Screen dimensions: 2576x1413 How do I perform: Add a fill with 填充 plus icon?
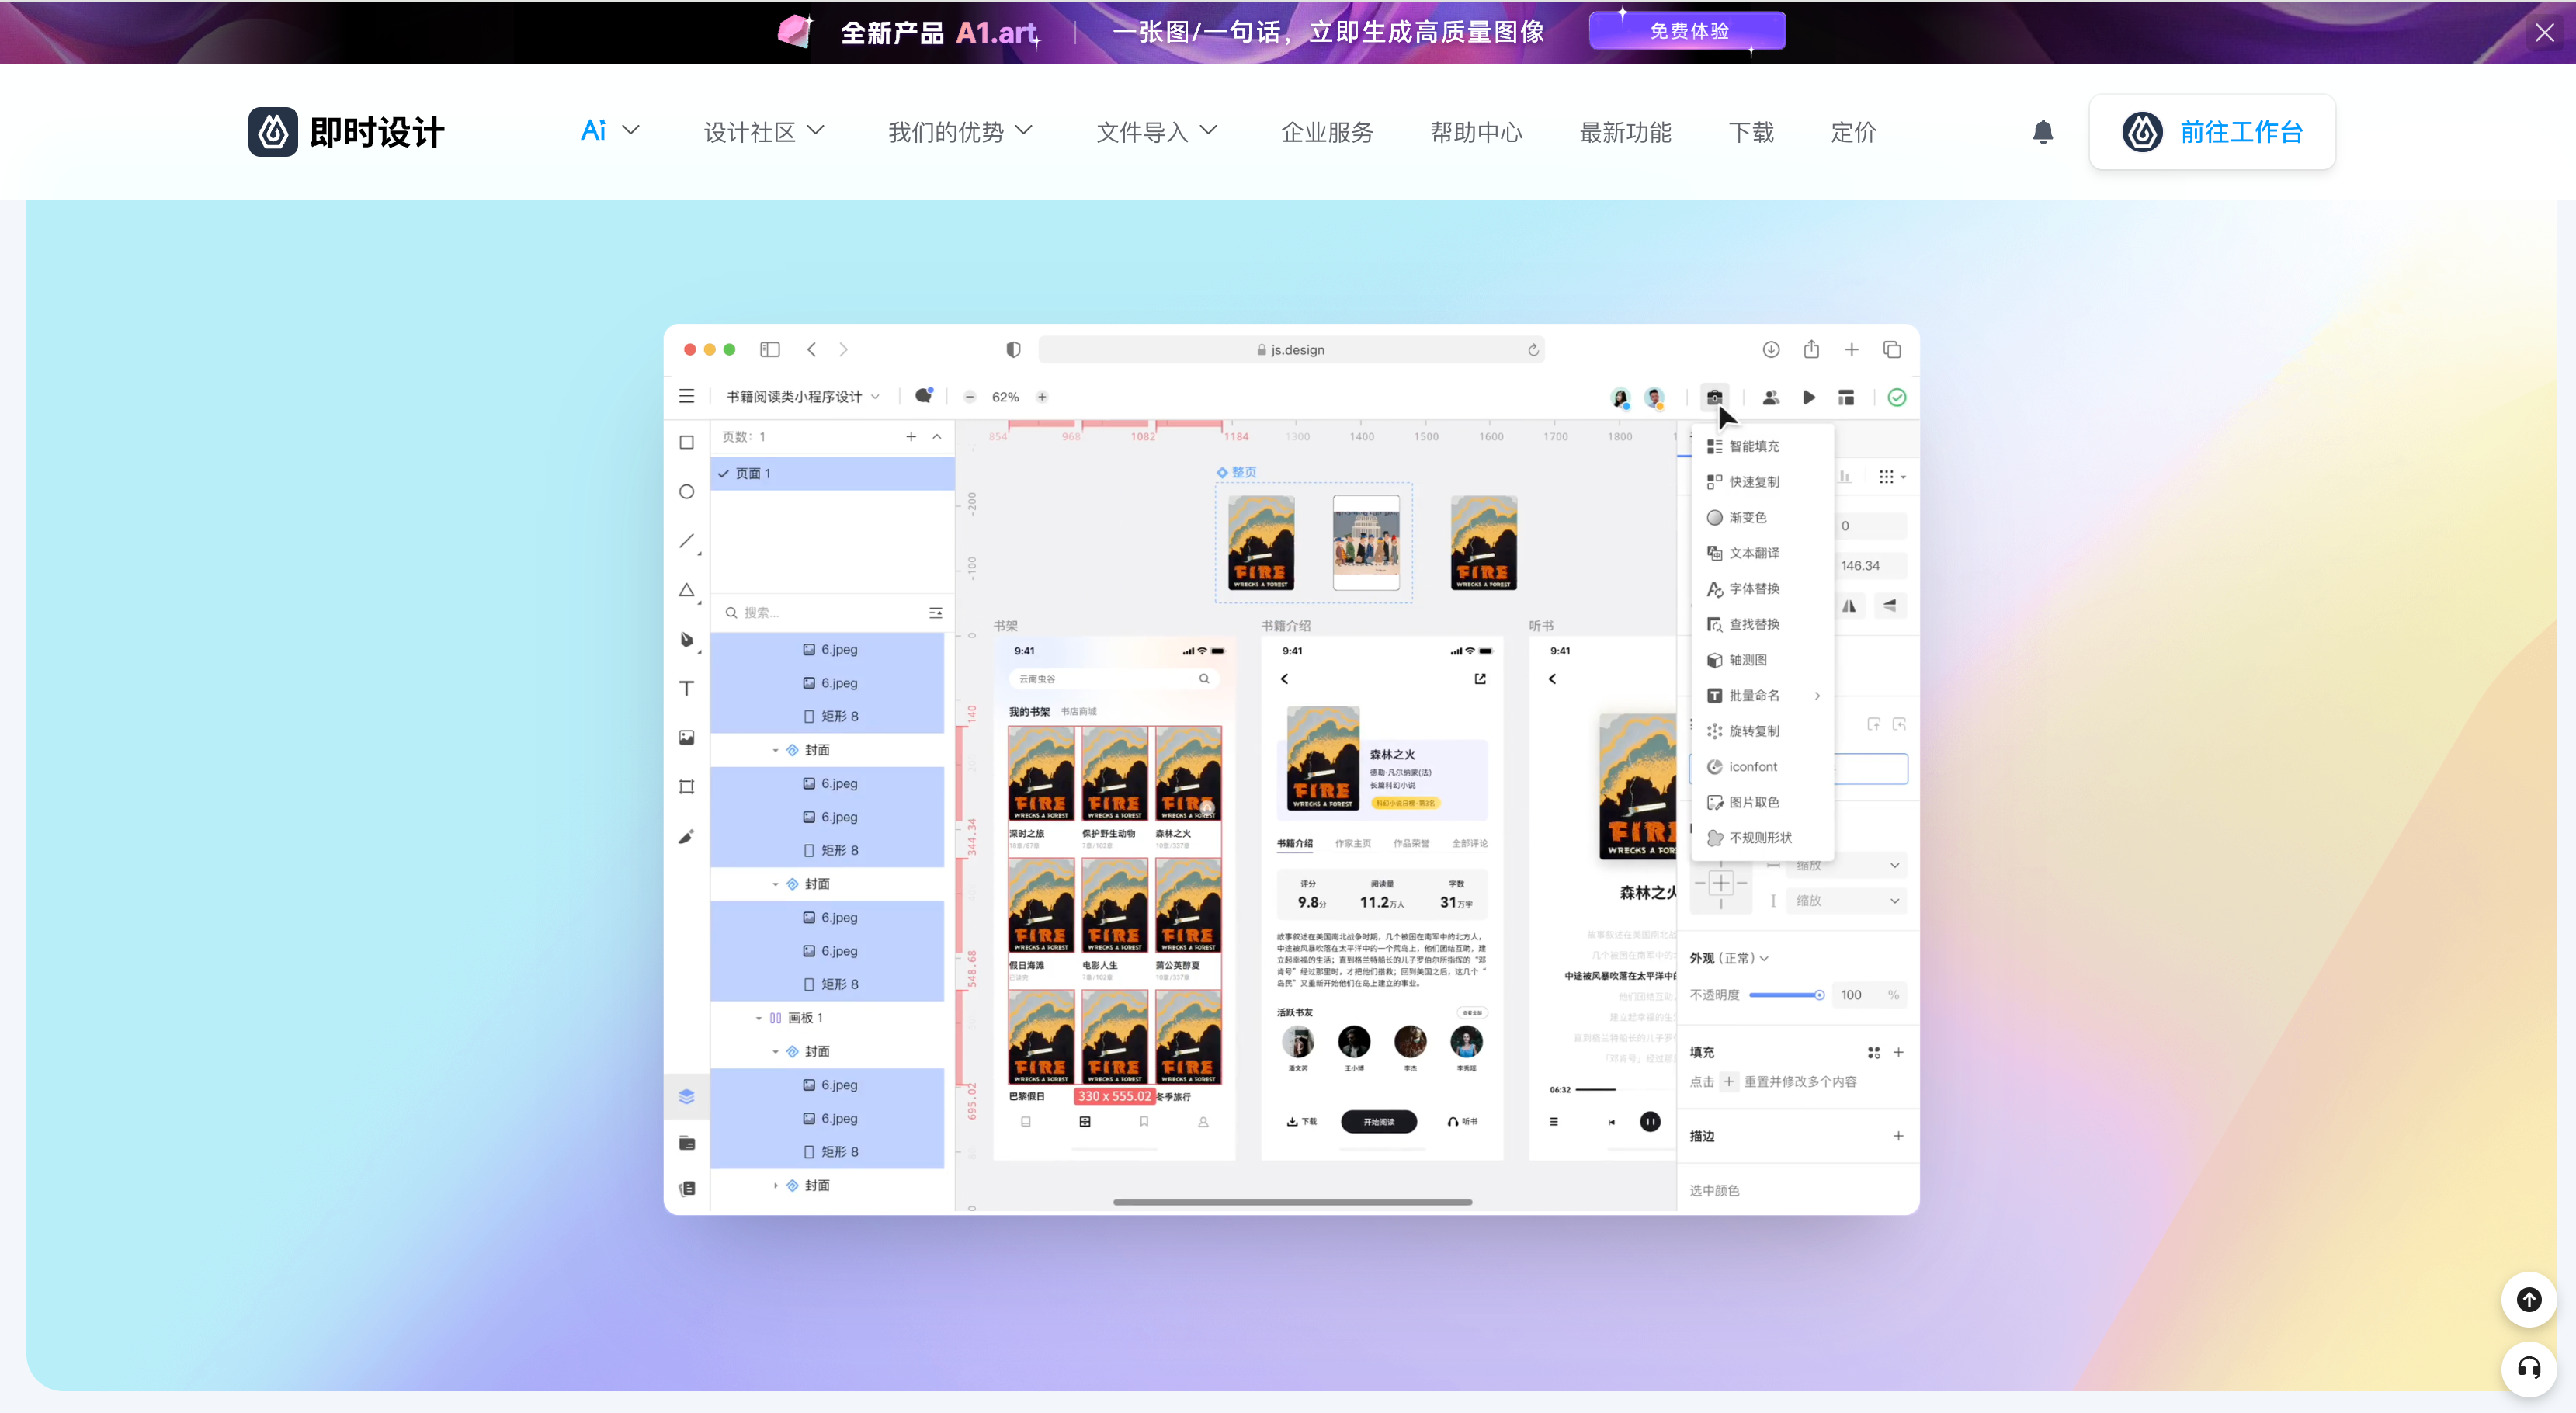pyautogui.click(x=1898, y=1052)
